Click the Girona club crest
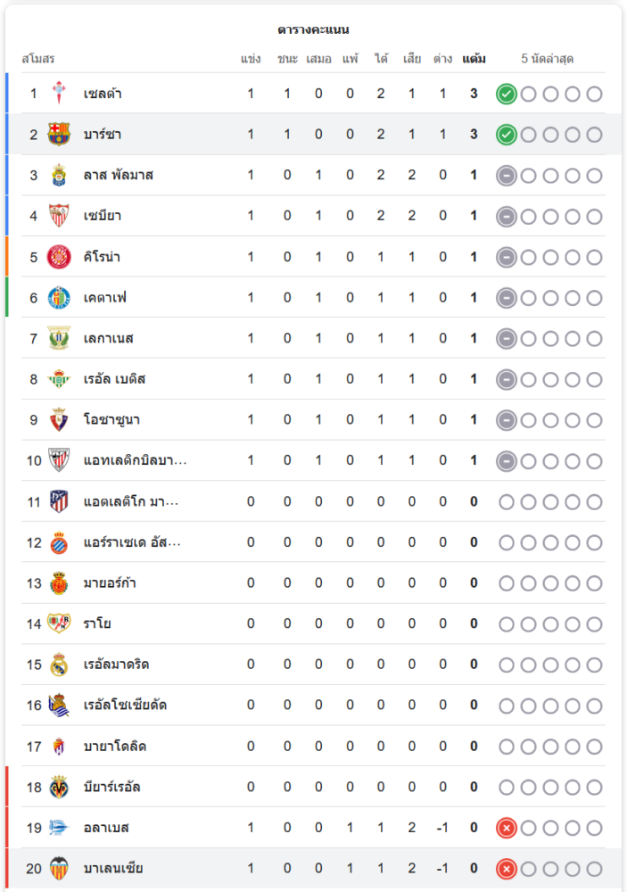Viewport: 627px width, 892px height. click(x=59, y=257)
